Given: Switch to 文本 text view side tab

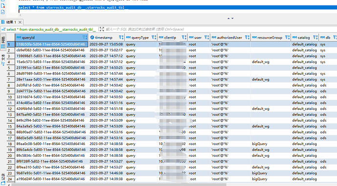Looking at the screenshot, I should (3, 60).
